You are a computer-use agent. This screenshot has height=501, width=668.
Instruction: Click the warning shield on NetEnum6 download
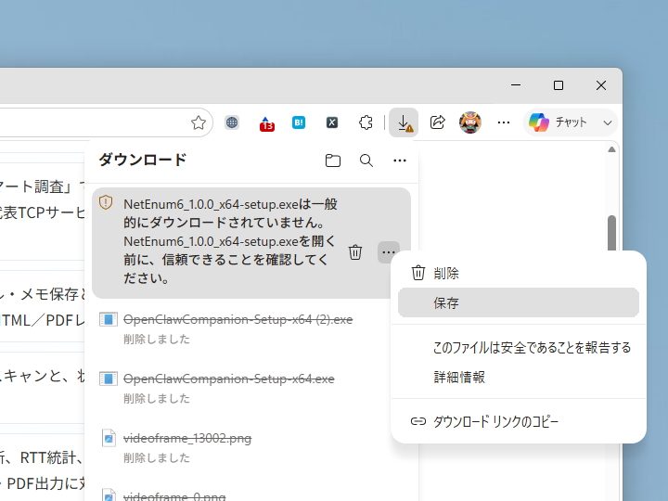[x=106, y=202]
